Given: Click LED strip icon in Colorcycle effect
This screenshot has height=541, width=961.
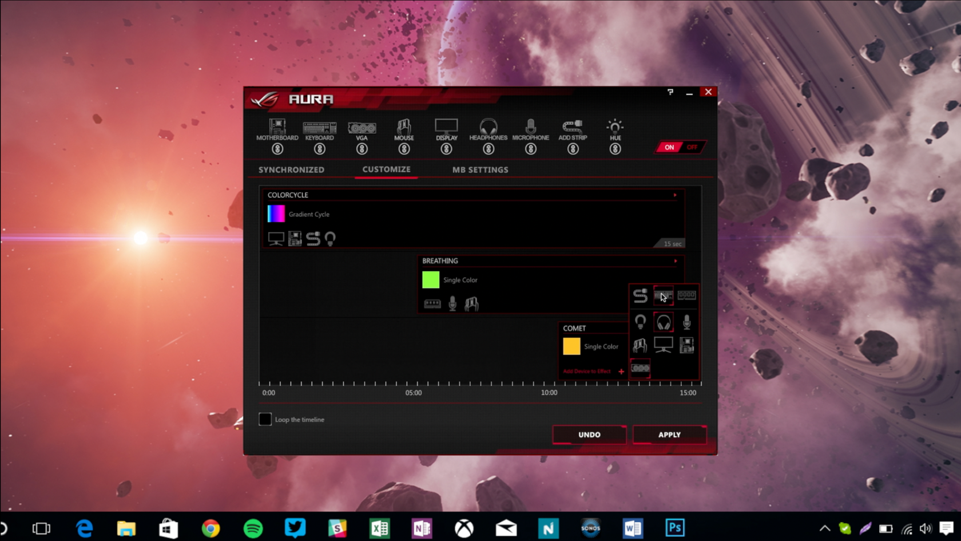Looking at the screenshot, I should pyautogui.click(x=313, y=238).
